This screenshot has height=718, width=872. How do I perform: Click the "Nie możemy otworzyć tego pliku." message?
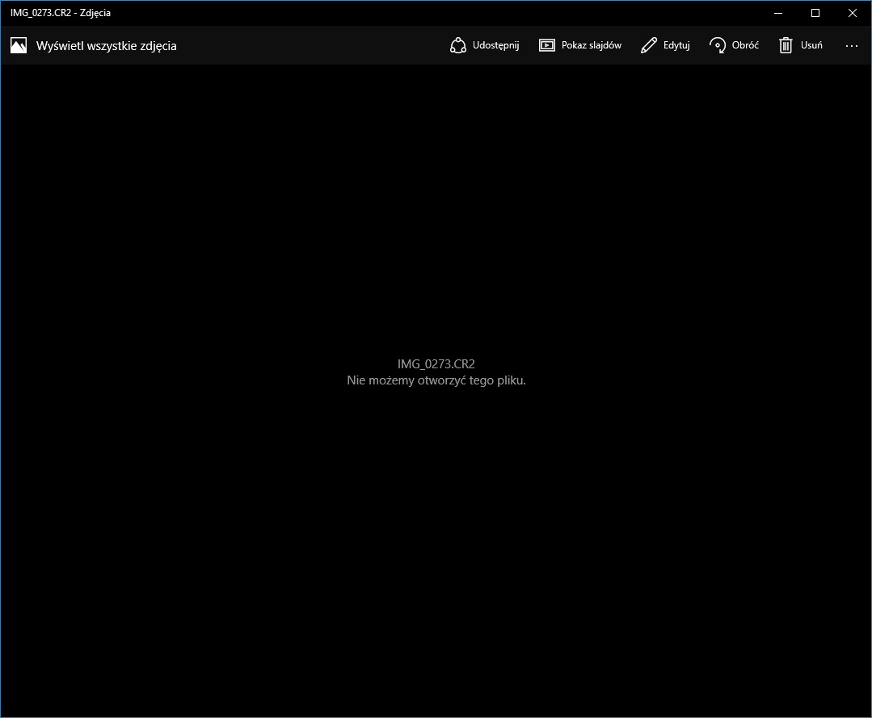pos(436,380)
